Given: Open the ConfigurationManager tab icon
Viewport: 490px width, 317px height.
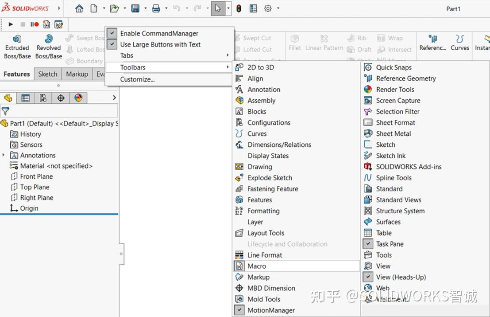Looking at the screenshot, I should click(43, 98).
